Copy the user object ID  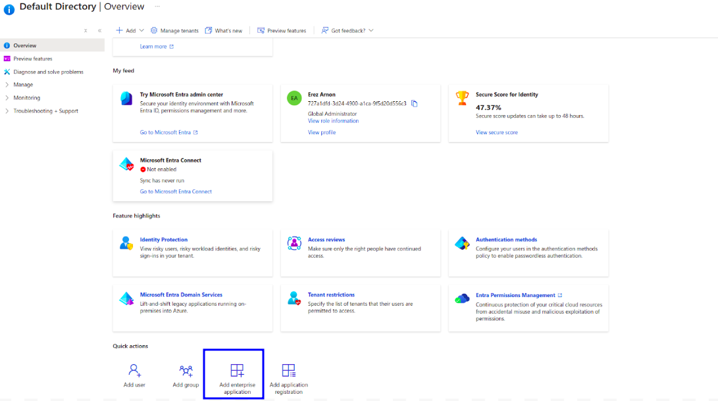click(x=415, y=104)
